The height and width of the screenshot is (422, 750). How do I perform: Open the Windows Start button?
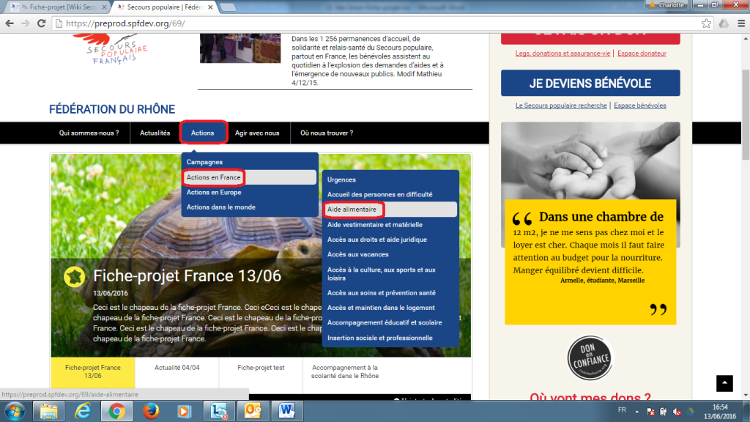[15, 411]
